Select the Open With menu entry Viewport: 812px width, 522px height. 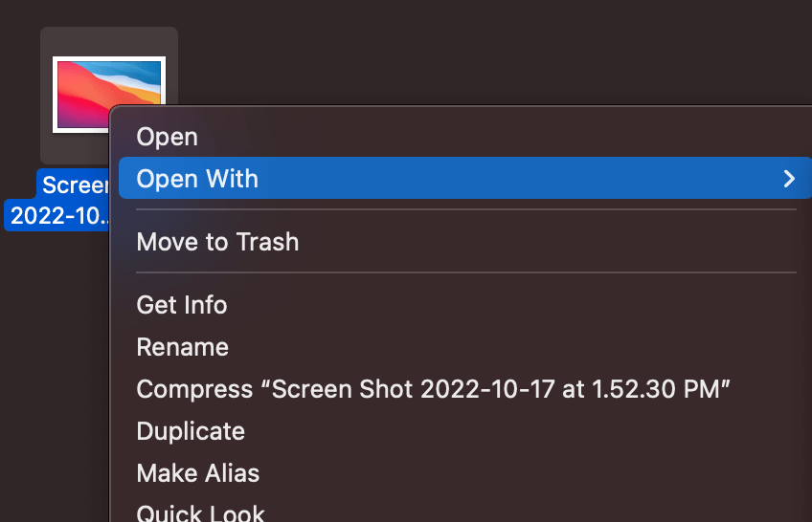coord(197,179)
